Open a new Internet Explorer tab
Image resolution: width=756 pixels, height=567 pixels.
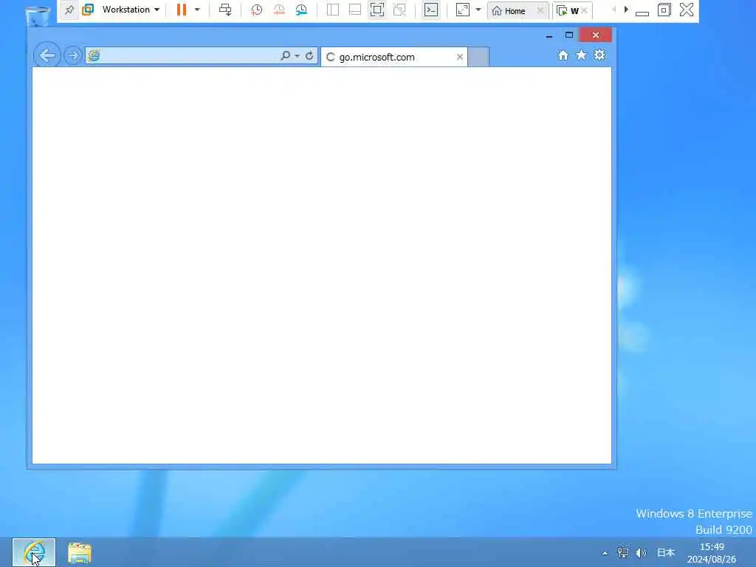click(x=478, y=57)
